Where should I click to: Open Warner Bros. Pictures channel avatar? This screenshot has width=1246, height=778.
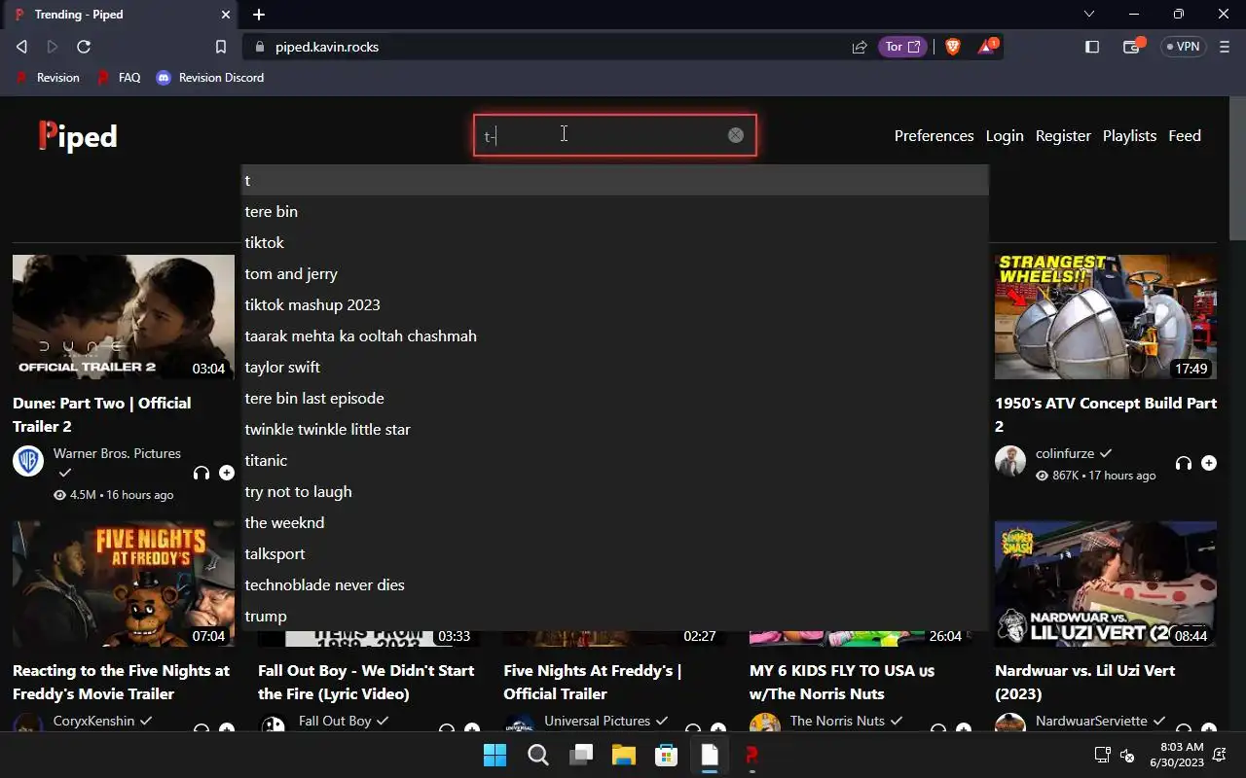pos(28,461)
